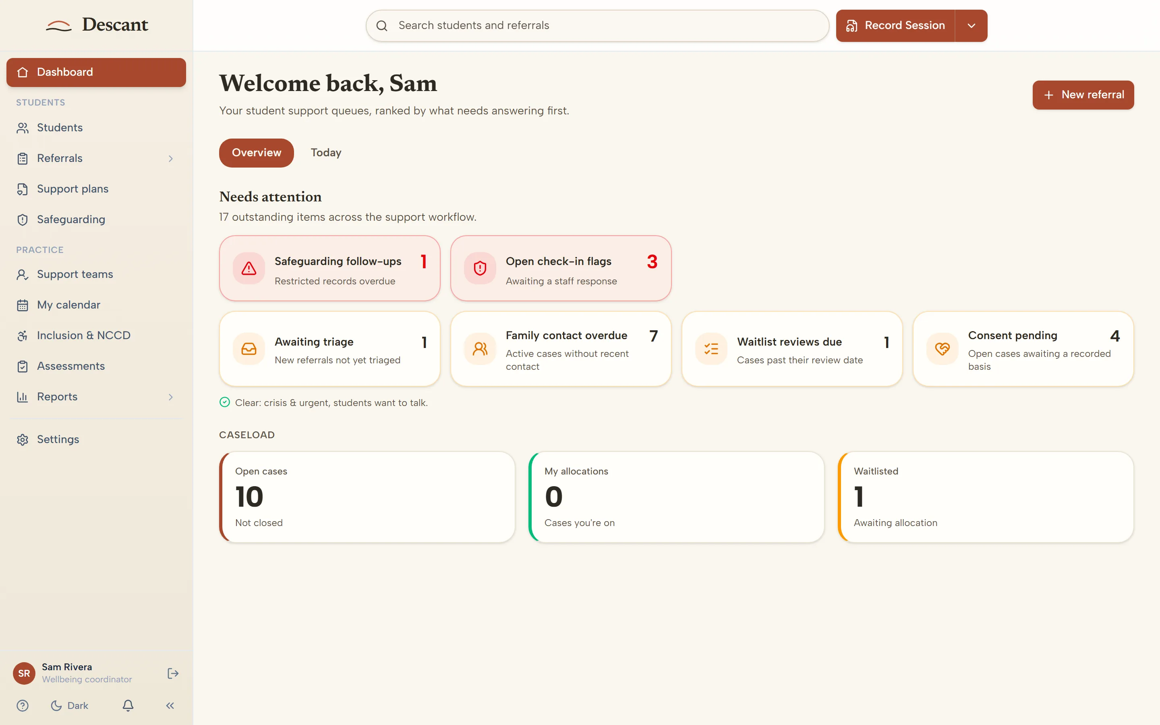Click the moon icon for Dark mode

click(x=56, y=705)
